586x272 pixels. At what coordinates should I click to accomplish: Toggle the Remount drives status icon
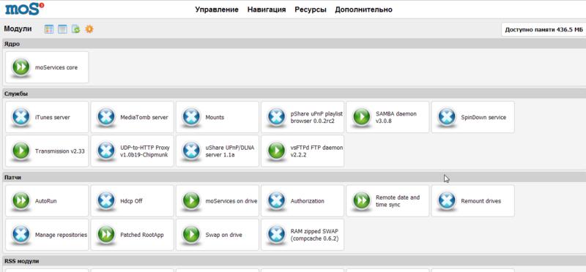(x=447, y=201)
